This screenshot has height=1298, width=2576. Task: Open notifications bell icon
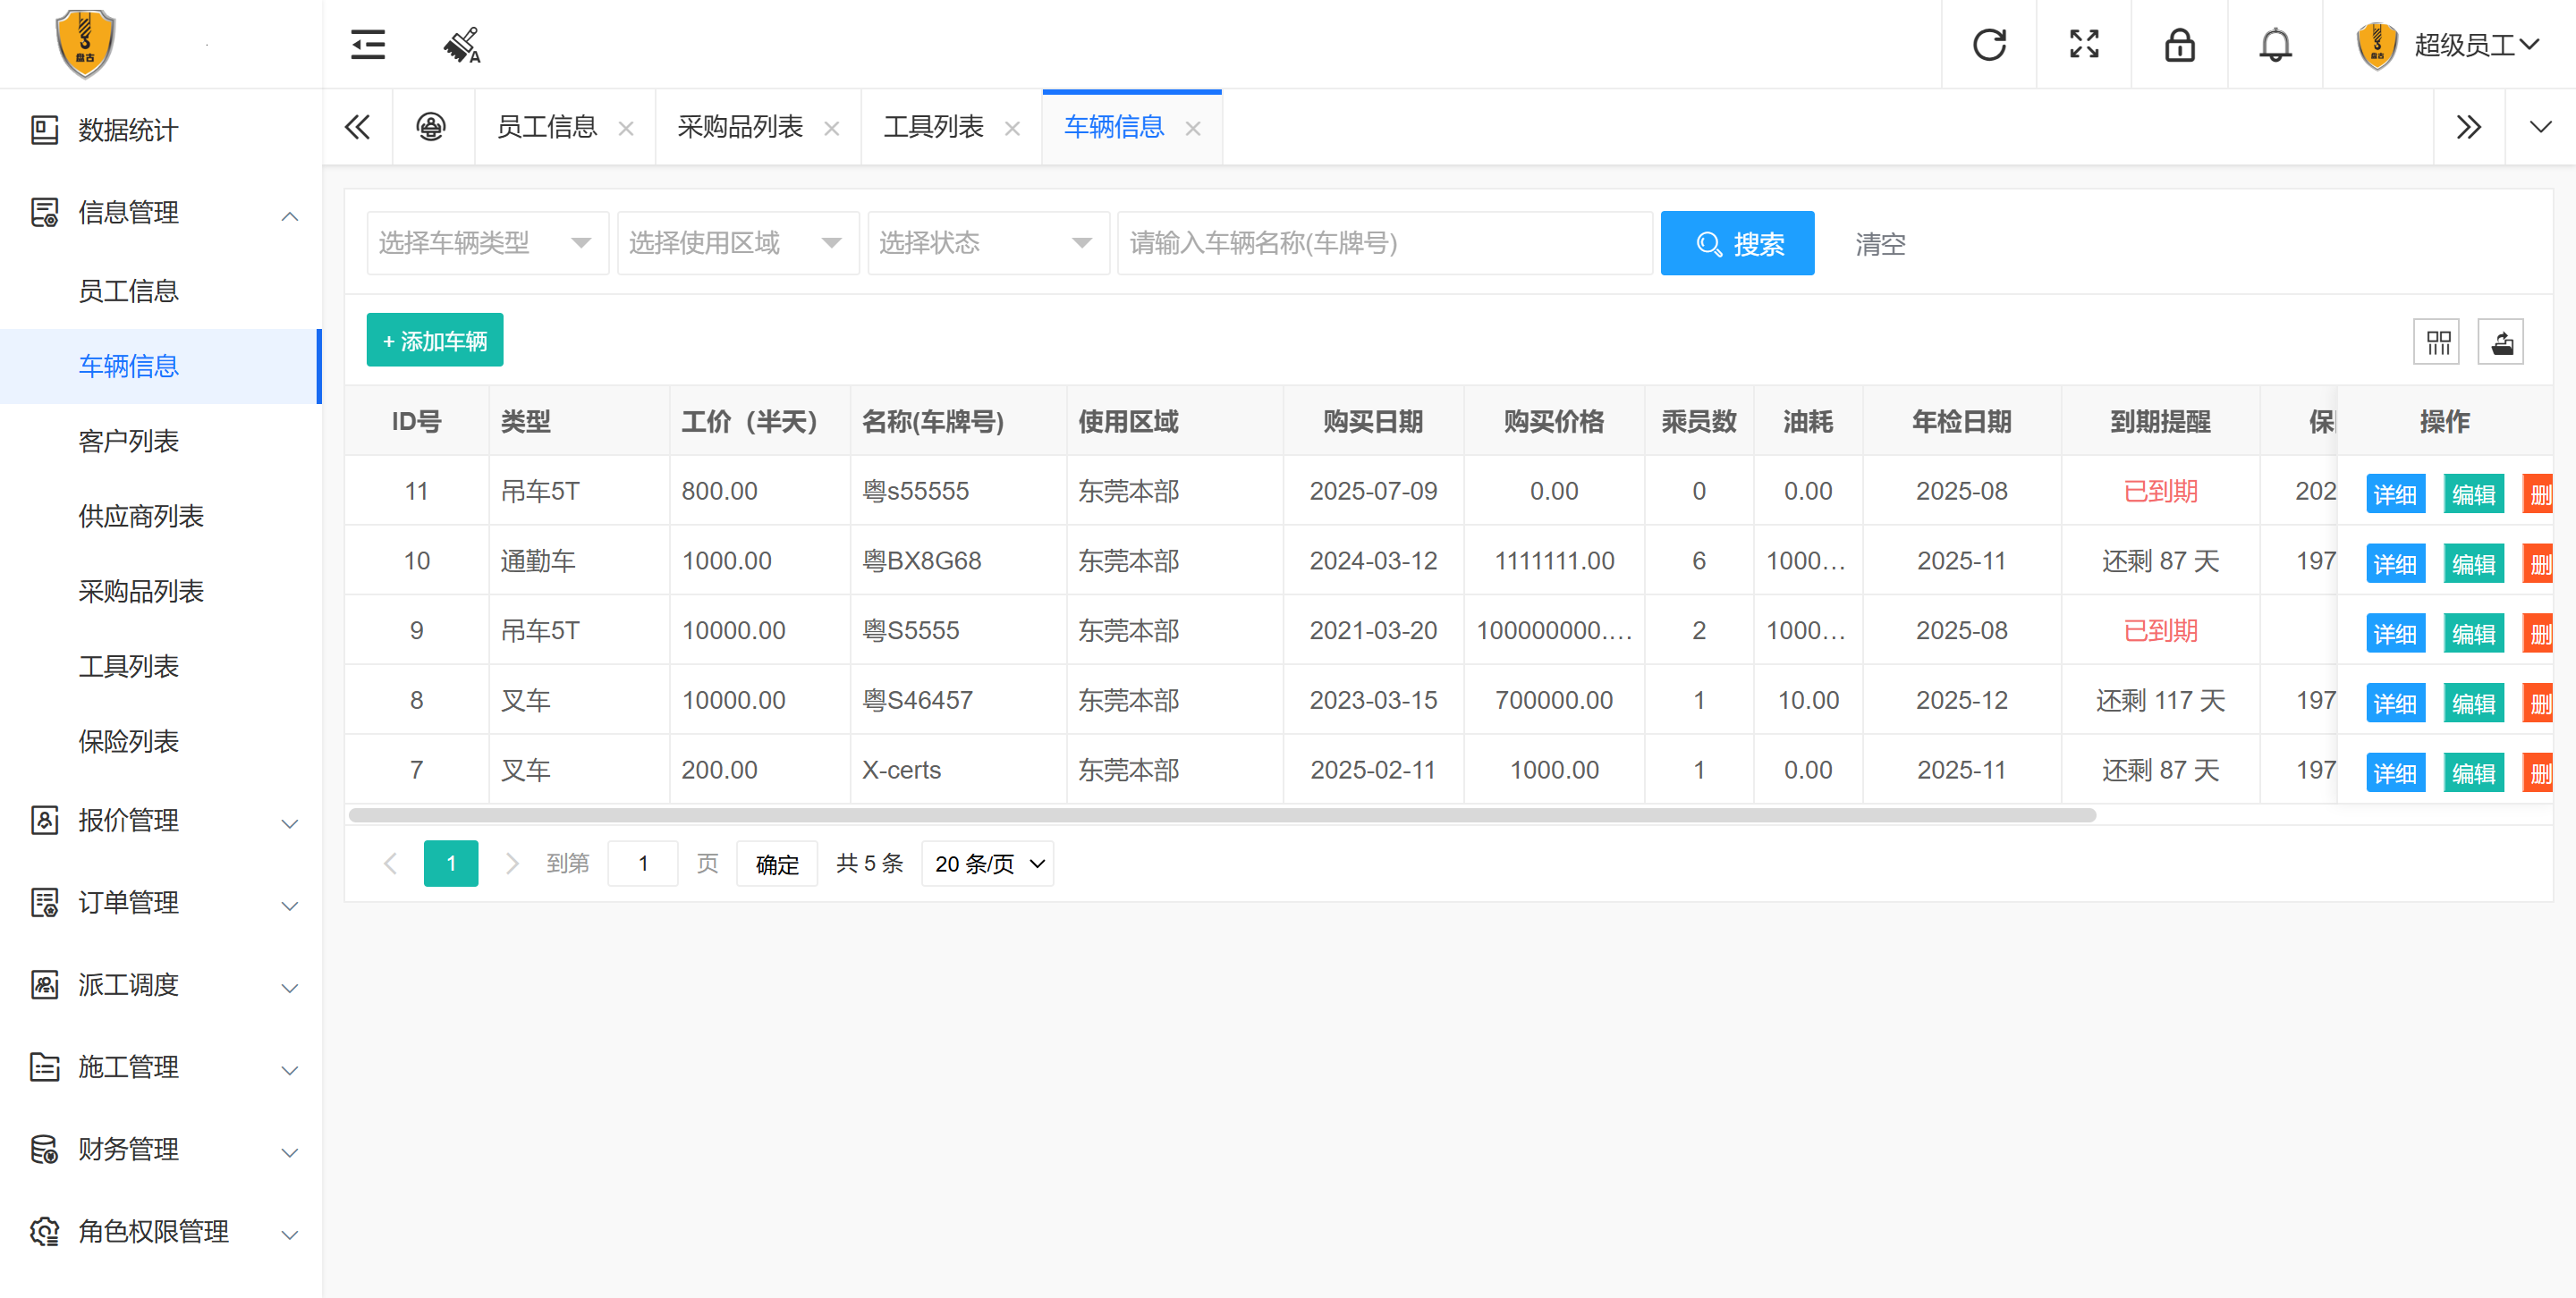[x=2275, y=45]
